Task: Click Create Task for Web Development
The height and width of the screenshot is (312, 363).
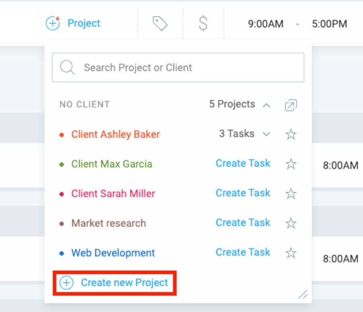Action: point(242,252)
